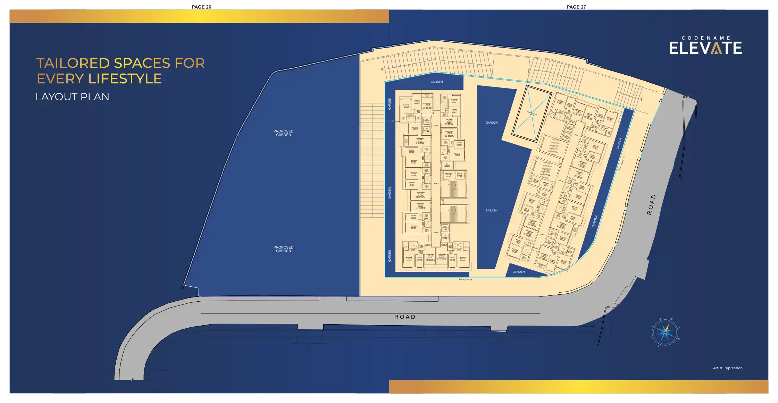Viewport: 778px width, 403px height.
Task: Click the crossed rectangle pool outline
Action: (x=531, y=114)
